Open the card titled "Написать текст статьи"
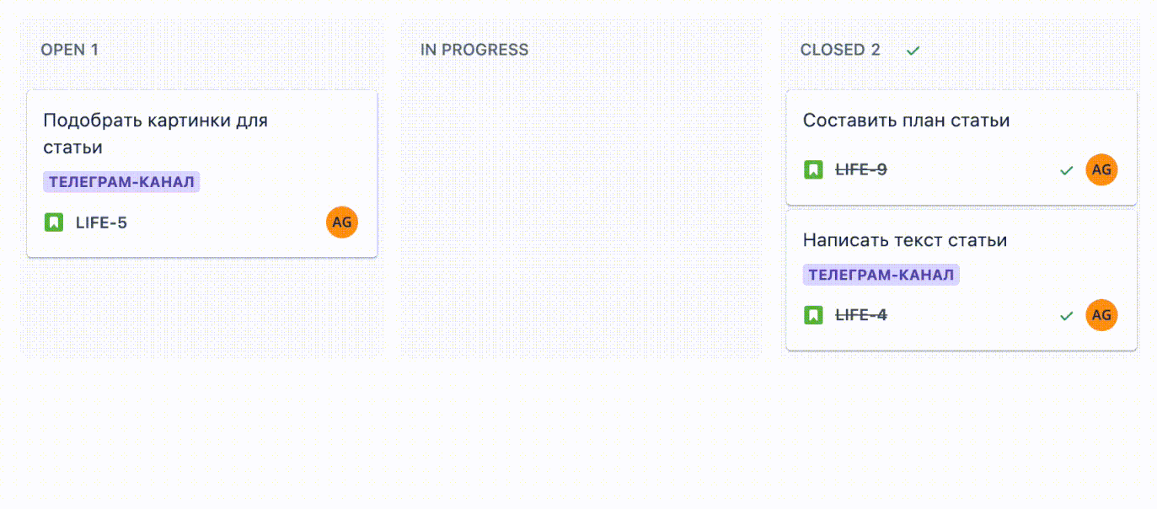This screenshot has height=509, width=1157. click(905, 240)
